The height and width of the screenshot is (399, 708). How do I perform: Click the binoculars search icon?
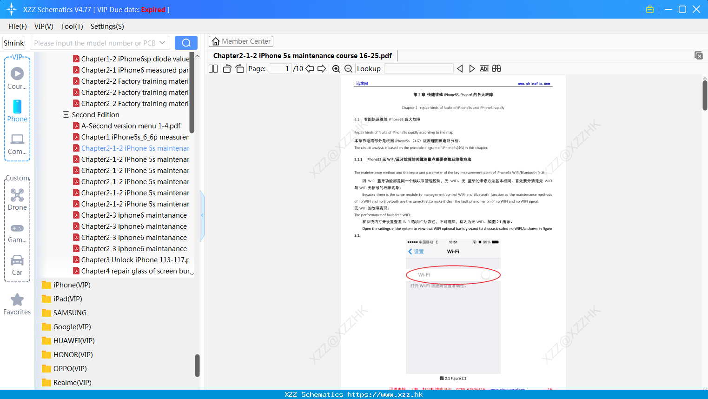tap(496, 68)
